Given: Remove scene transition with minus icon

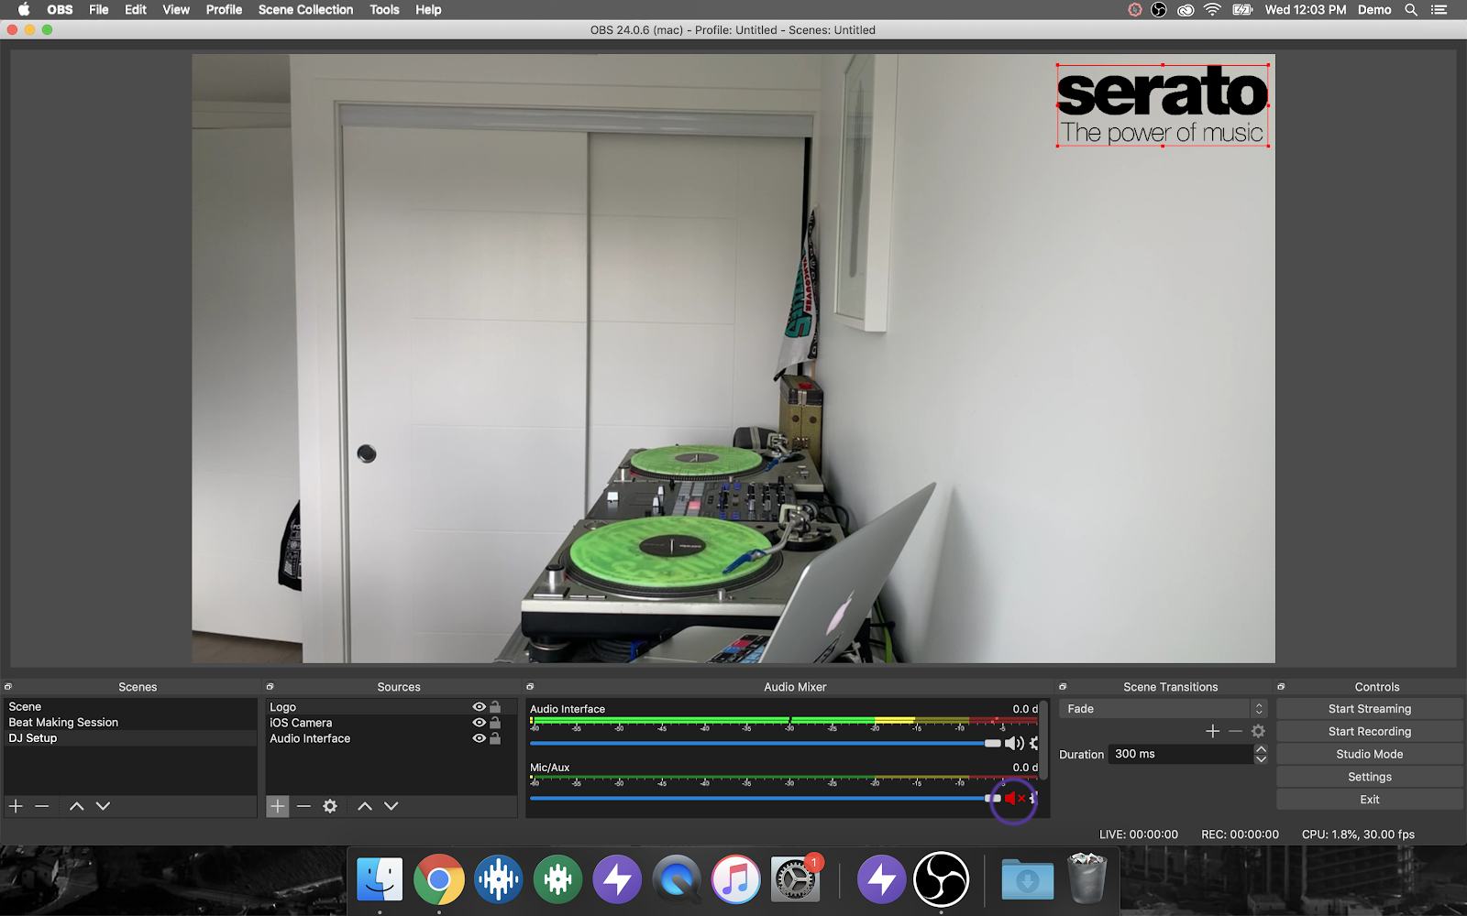Looking at the screenshot, I should click(x=1236, y=731).
